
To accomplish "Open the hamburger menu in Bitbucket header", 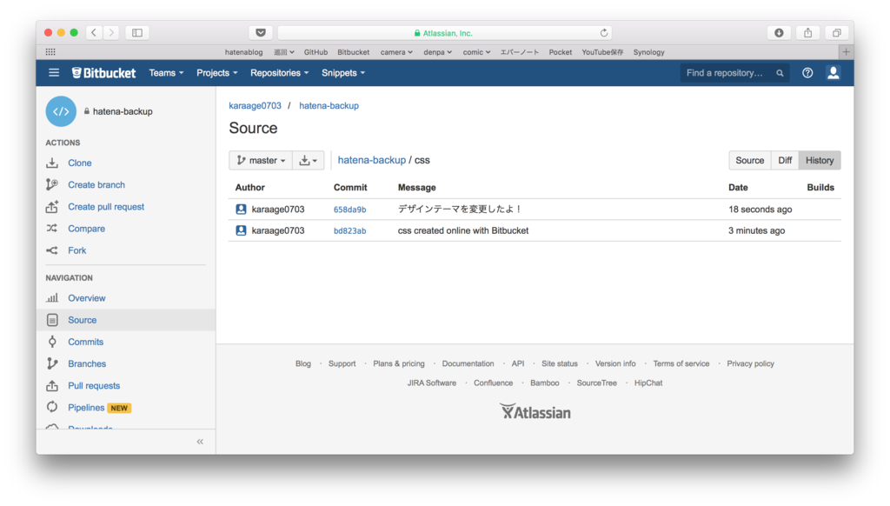I will coord(54,73).
